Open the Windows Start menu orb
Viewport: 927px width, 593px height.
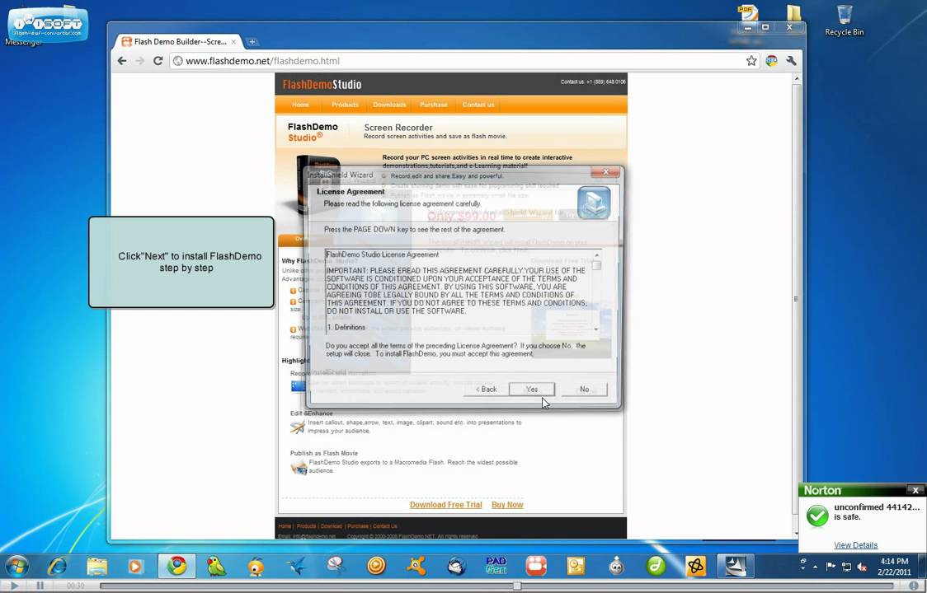[x=16, y=567]
